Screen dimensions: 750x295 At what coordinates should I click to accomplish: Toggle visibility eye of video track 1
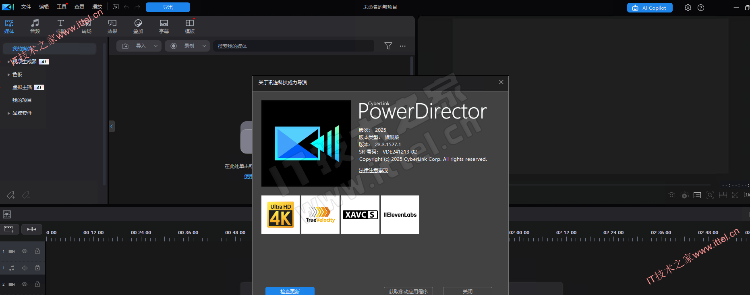click(25, 251)
